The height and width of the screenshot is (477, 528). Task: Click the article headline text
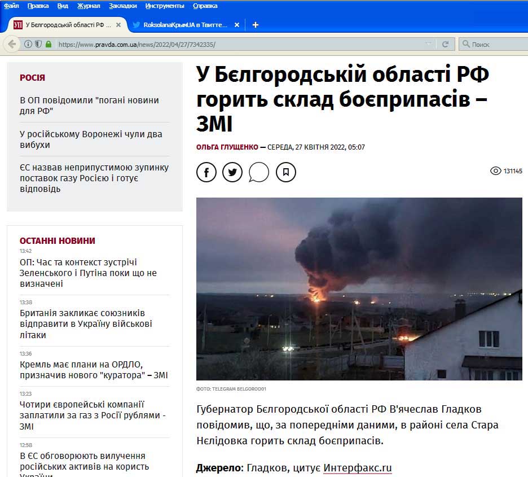(342, 99)
